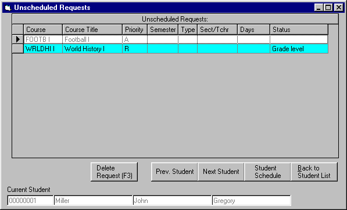Click the Sect/Tchr column header
Viewport: 347px width, 210px height.
(217, 30)
